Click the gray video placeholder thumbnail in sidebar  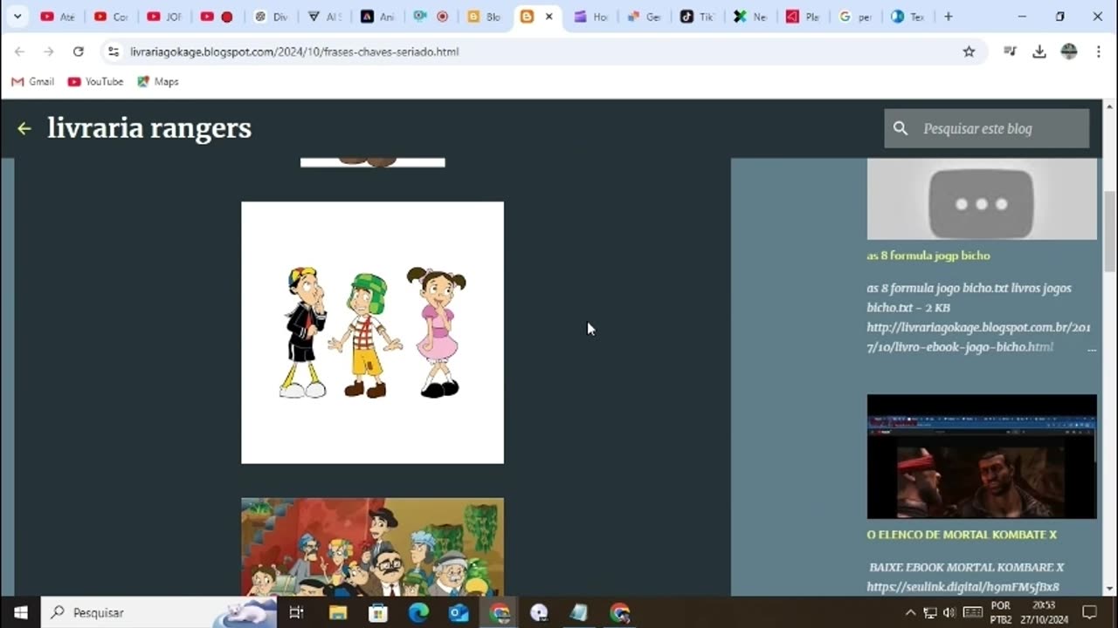click(982, 199)
